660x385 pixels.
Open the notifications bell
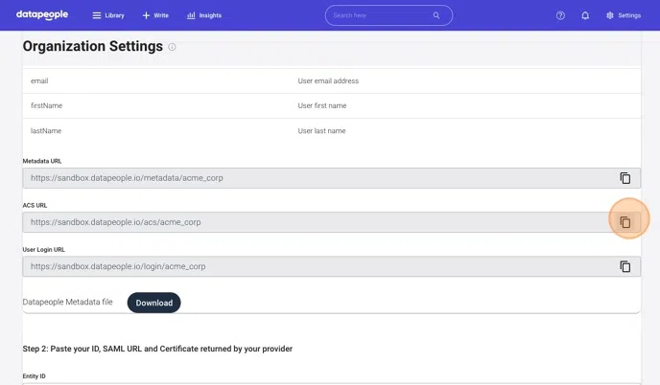point(585,15)
